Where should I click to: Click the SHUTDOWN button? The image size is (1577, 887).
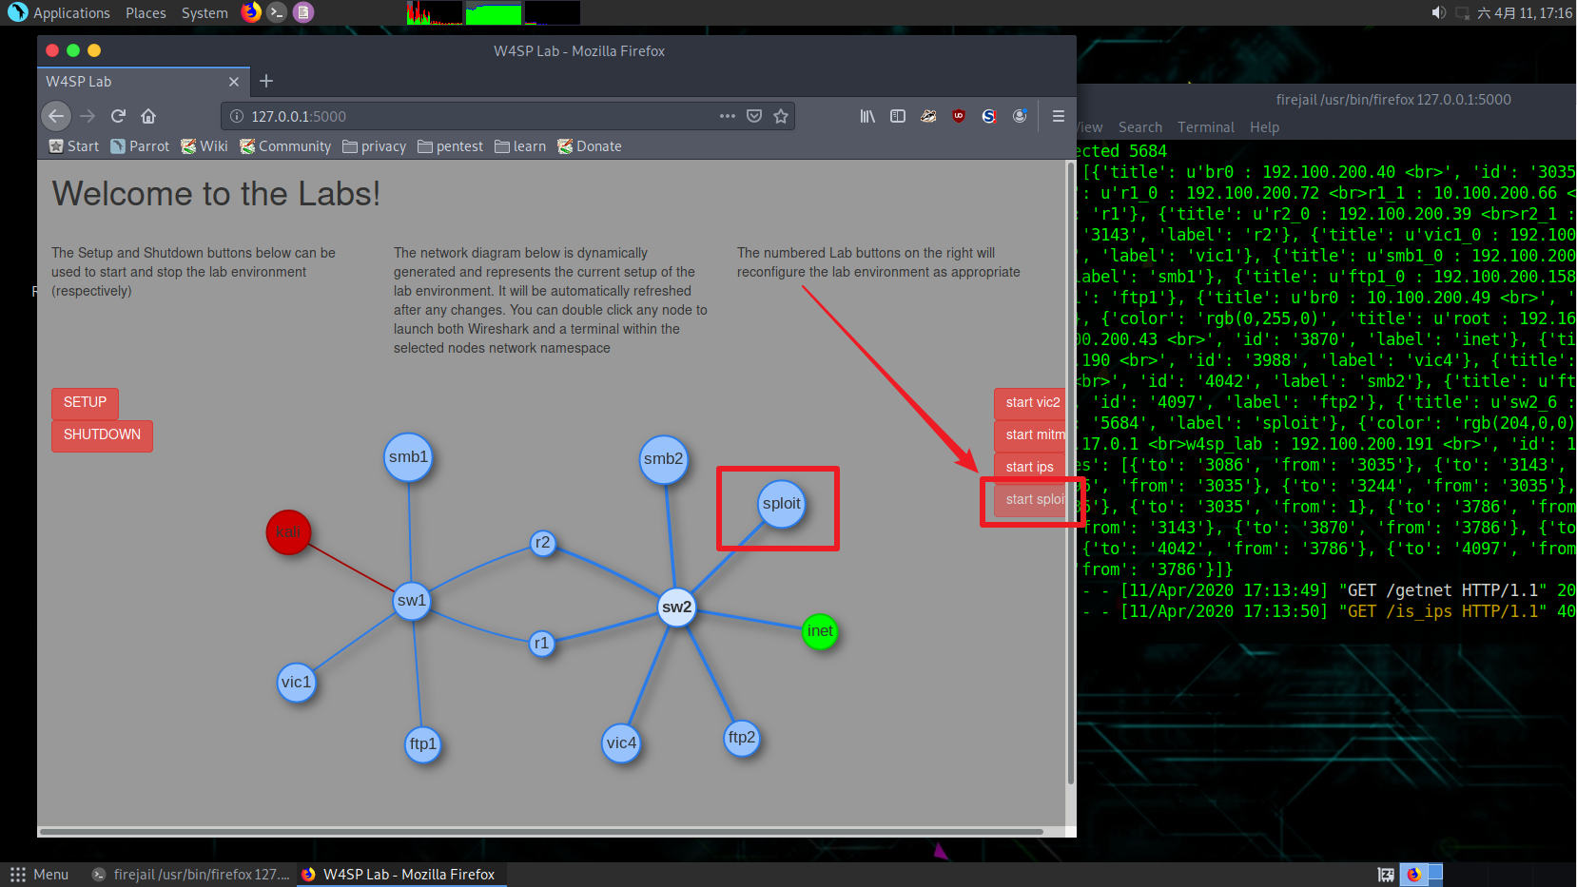pos(102,435)
